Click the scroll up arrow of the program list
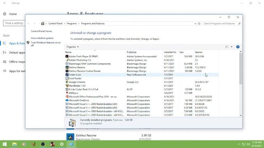264x148 pixels. (240, 52)
